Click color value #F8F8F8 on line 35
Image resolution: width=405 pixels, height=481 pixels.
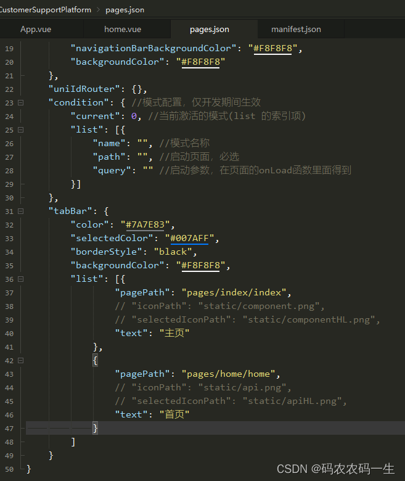pos(200,265)
